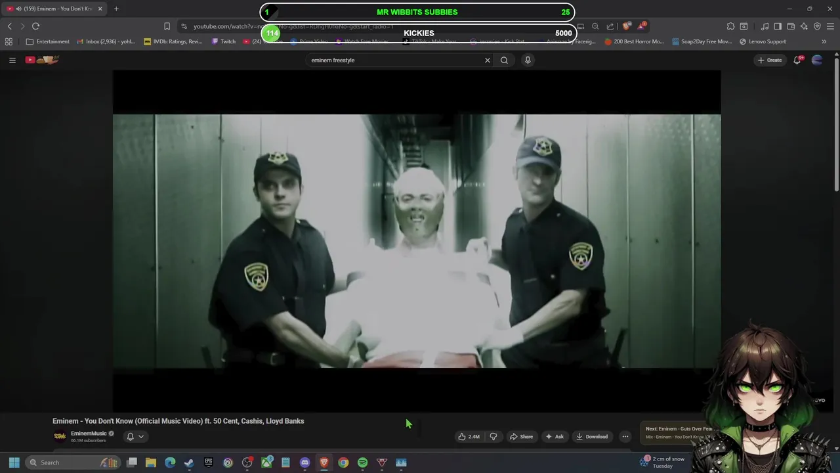This screenshot has width=840, height=473.
Task: Open the Ask button under the video
Action: 555,436
